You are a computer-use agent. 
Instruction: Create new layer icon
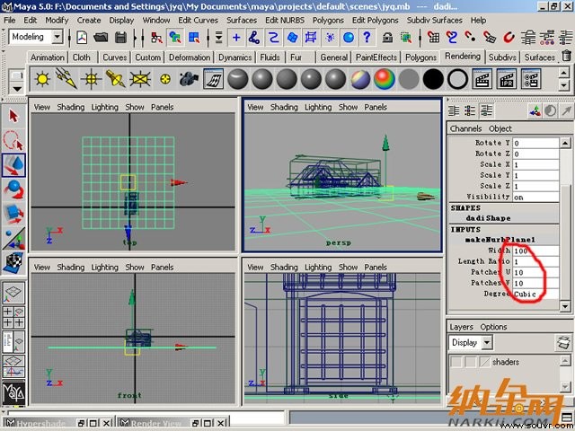(x=563, y=343)
